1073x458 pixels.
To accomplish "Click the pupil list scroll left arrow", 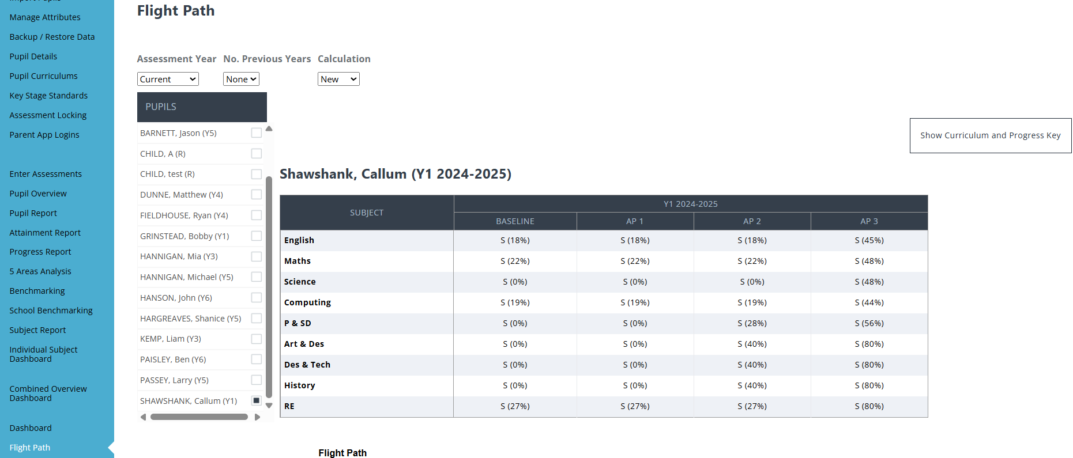I will click(x=143, y=417).
